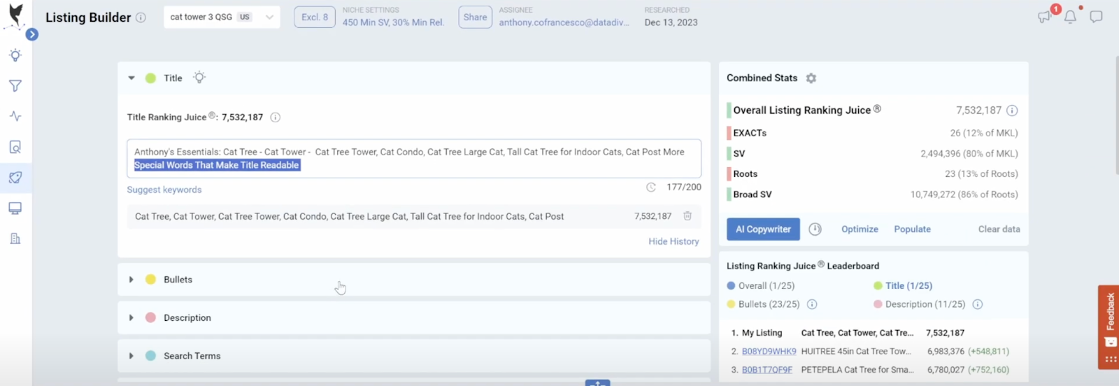Collapse the Title section

coord(131,78)
